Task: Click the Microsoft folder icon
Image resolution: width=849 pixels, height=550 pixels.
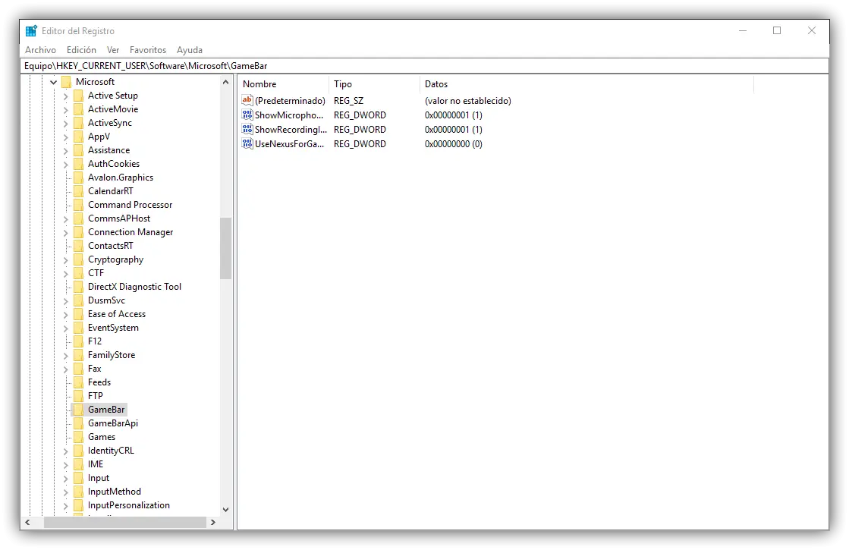Action: point(67,82)
